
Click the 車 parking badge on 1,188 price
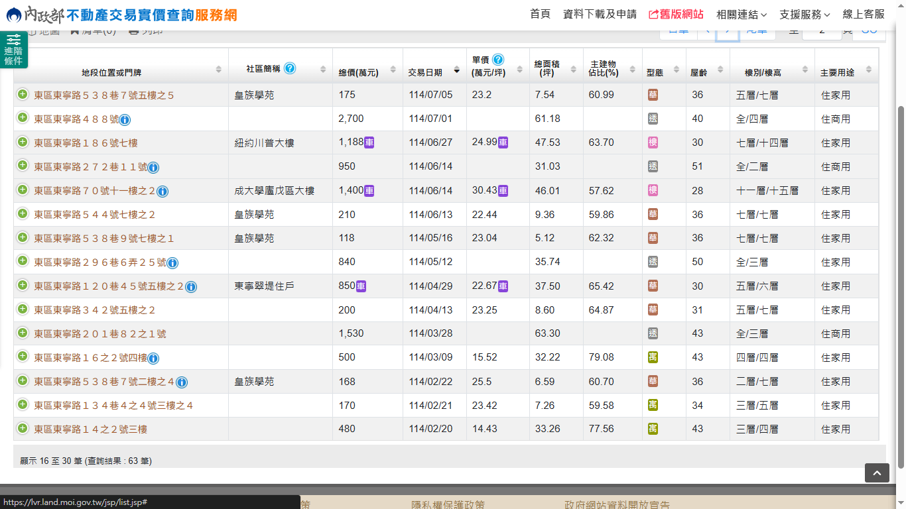[x=369, y=142]
